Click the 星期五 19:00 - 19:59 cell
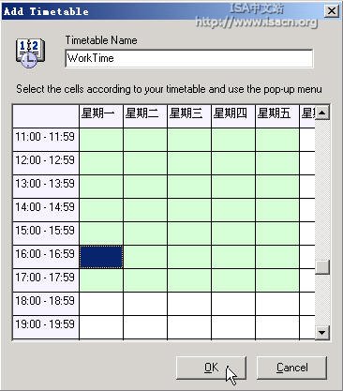343x391 pixels. point(277,327)
